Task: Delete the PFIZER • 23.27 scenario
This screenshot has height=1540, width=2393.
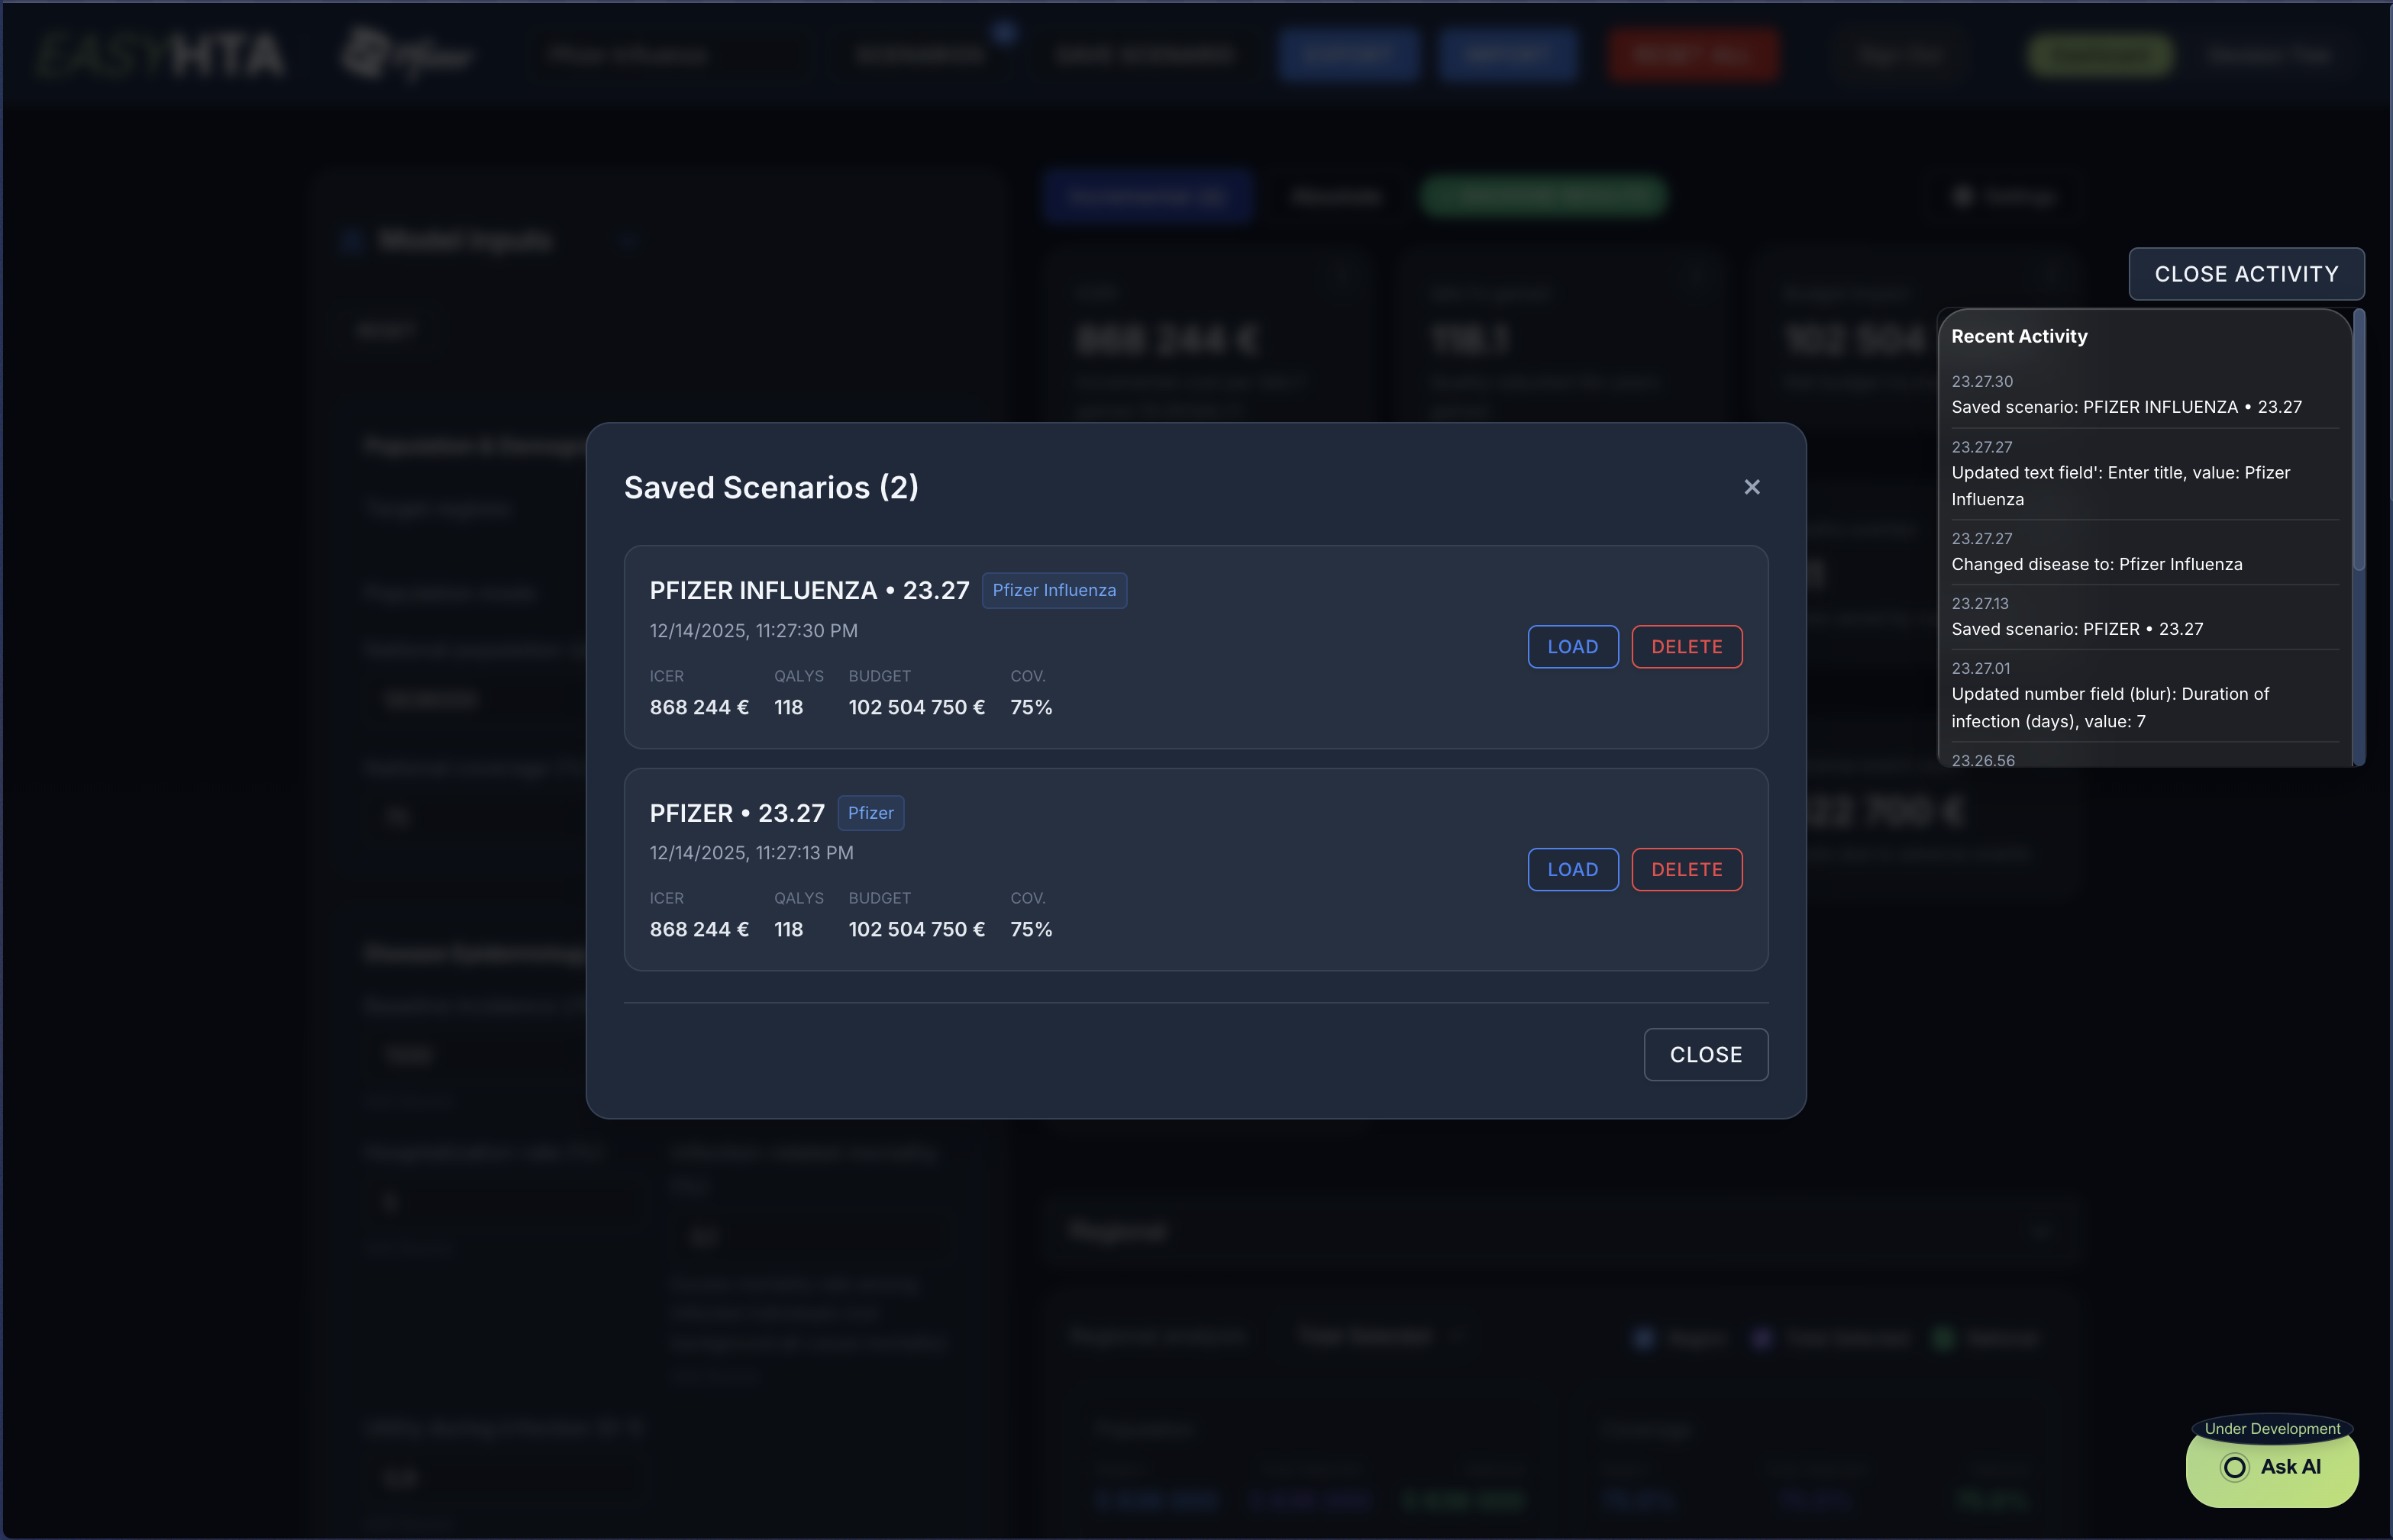Action: tap(1687, 870)
